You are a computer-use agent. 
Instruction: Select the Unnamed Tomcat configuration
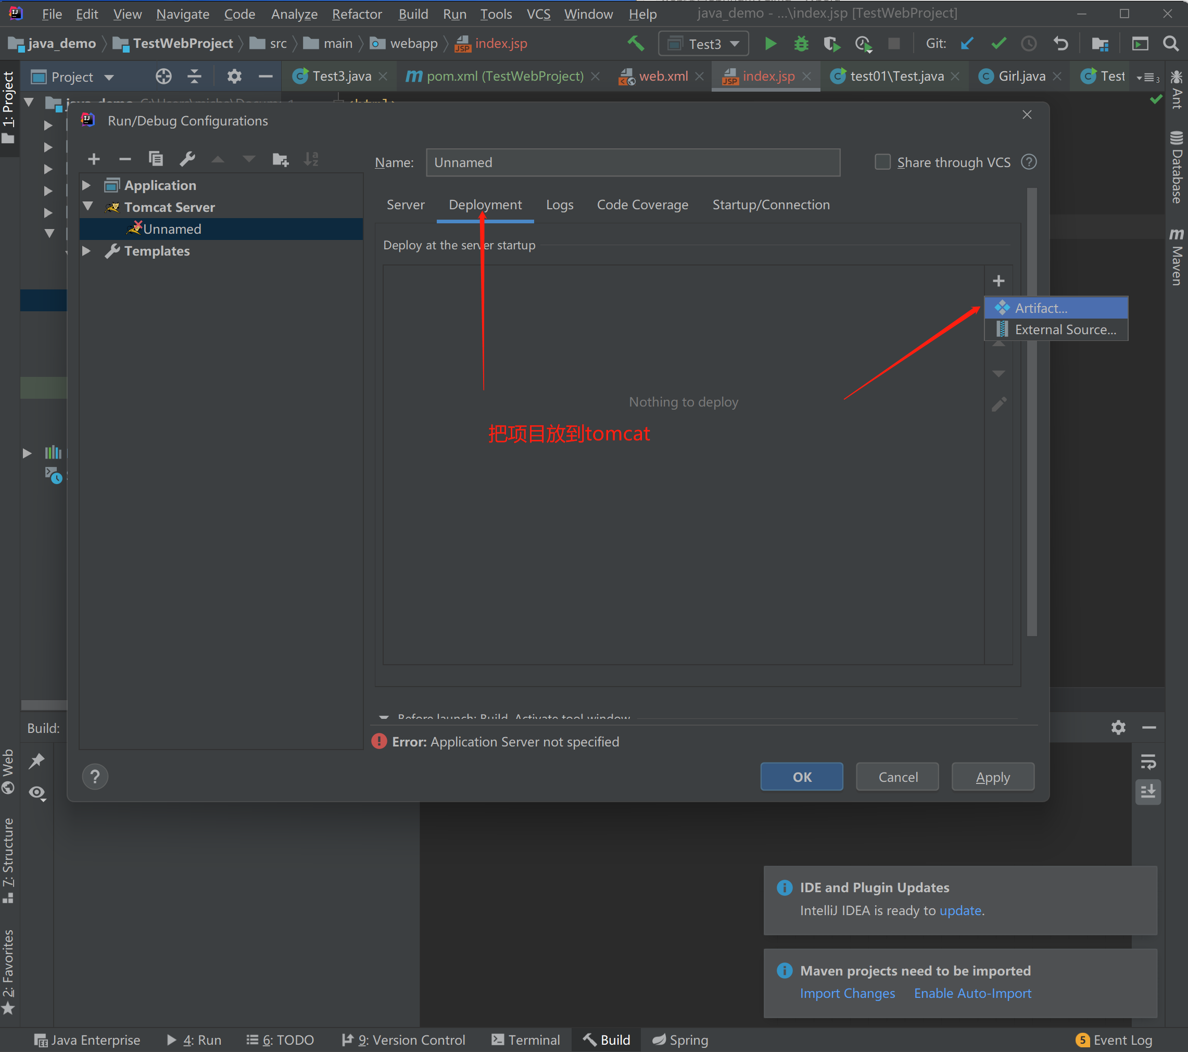pyautogui.click(x=221, y=229)
